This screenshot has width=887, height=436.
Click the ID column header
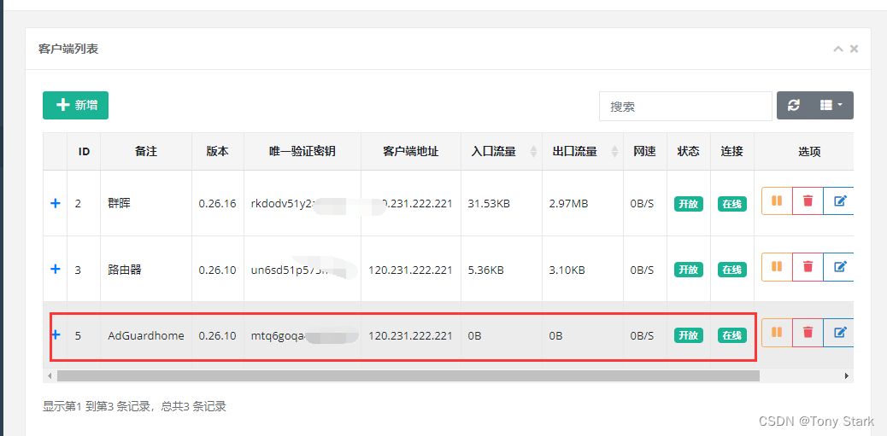pyautogui.click(x=84, y=151)
